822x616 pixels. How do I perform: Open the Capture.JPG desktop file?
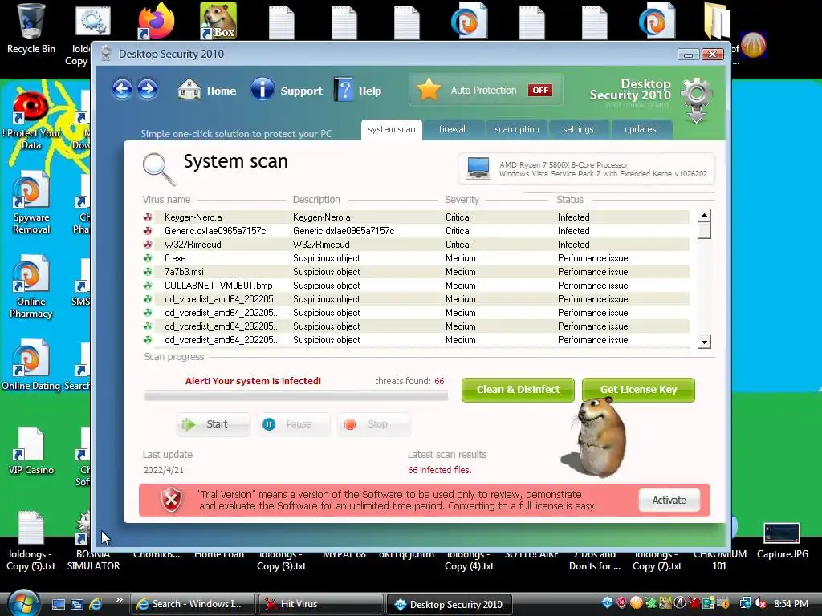pos(782,541)
